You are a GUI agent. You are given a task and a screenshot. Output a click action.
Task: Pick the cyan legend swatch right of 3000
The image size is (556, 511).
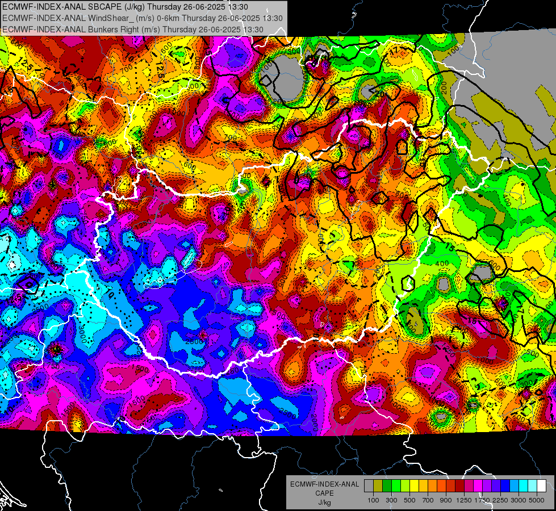click(524, 485)
